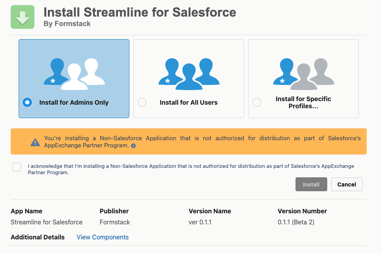This screenshot has height=254, width=381.
Task: Select the Install for Admins Only radio button
Action: point(27,102)
